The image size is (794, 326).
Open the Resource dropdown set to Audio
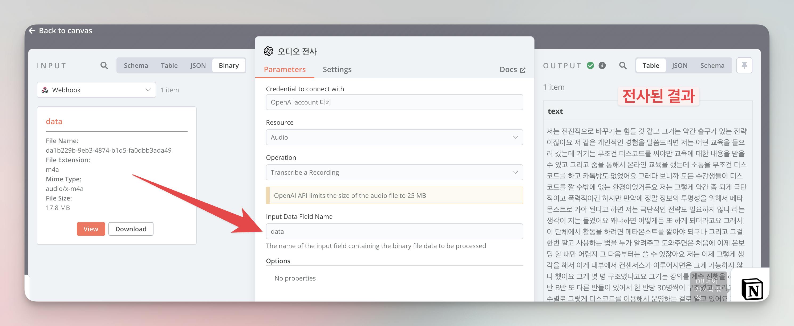[x=394, y=137]
